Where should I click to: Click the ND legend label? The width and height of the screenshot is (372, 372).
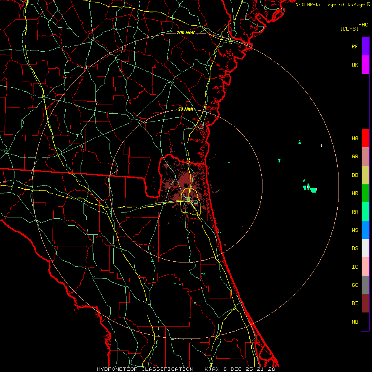(x=355, y=322)
